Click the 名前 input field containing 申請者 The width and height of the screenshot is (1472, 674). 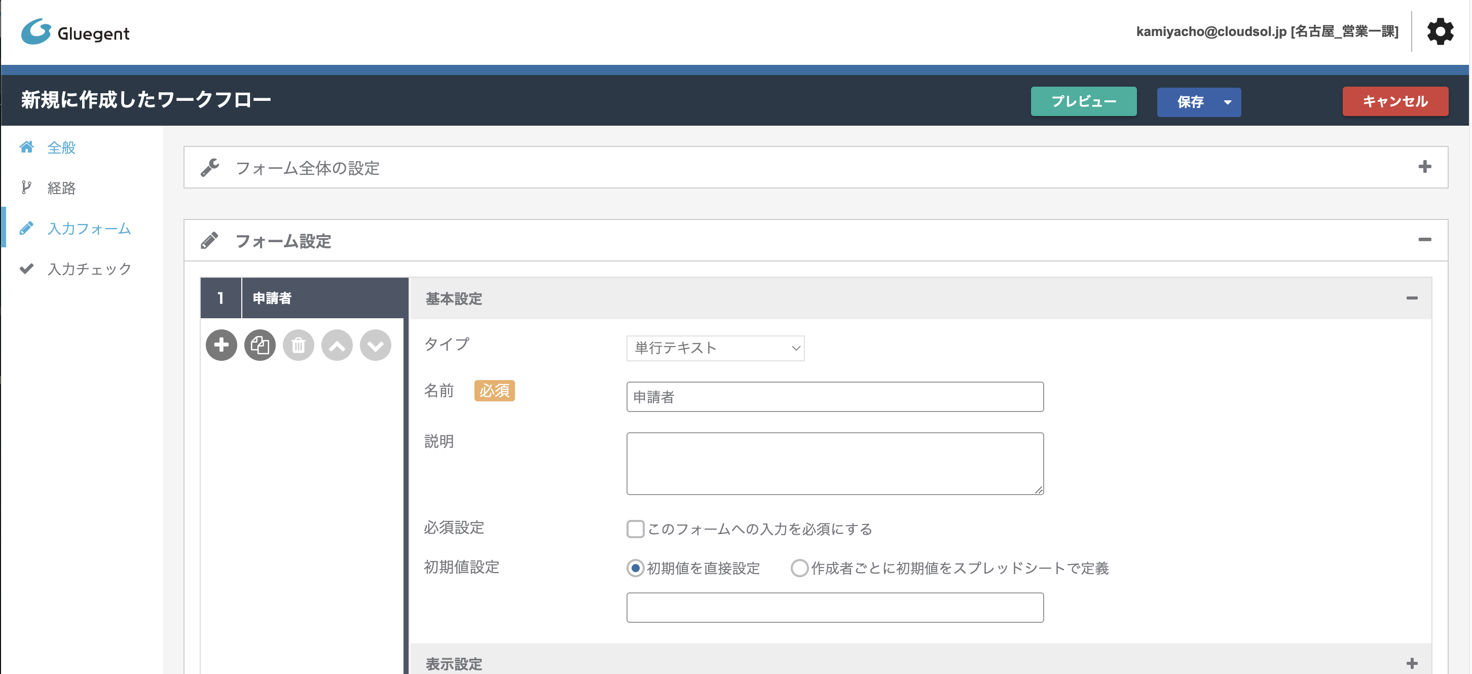click(x=835, y=397)
